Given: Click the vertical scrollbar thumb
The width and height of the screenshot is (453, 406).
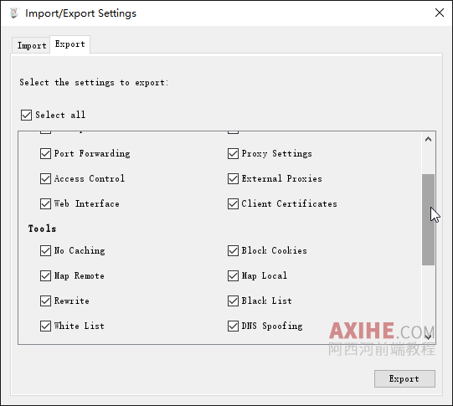Looking at the screenshot, I should point(428,219).
